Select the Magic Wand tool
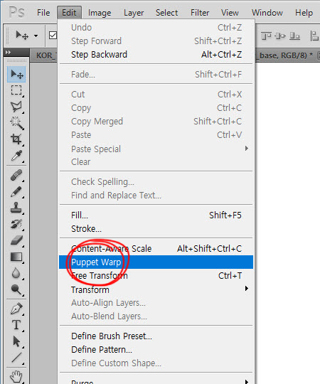 pos(16,123)
